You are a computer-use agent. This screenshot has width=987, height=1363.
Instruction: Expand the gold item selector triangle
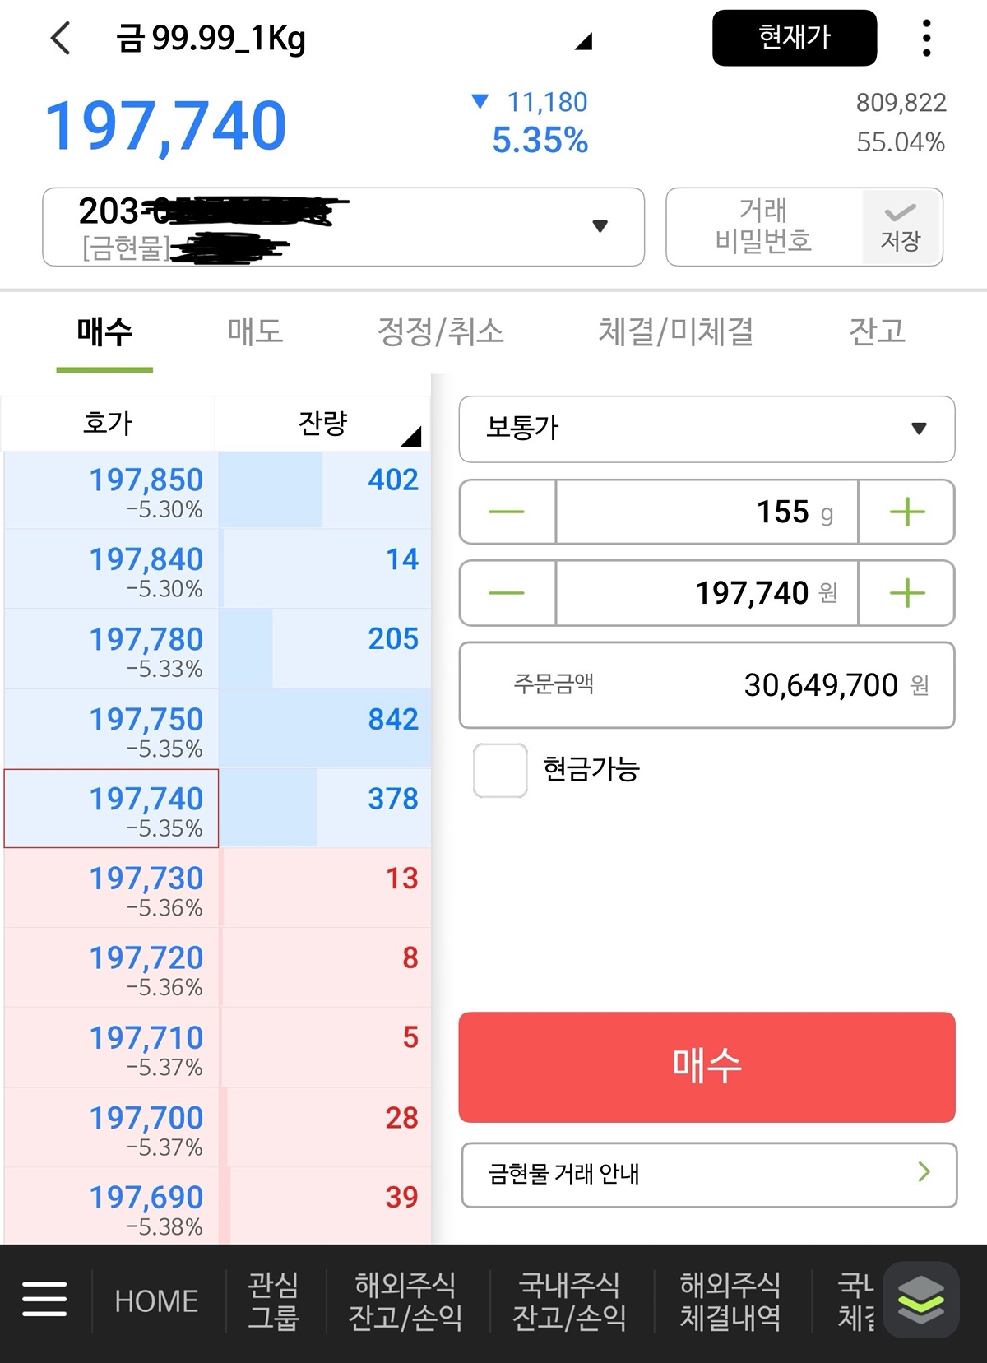(x=583, y=41)
